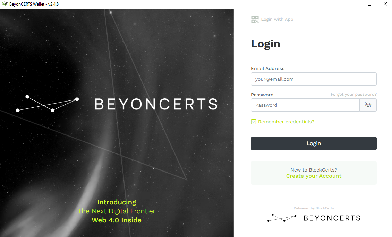
Task: Click the Email Address input field
Action: [314, 79]
